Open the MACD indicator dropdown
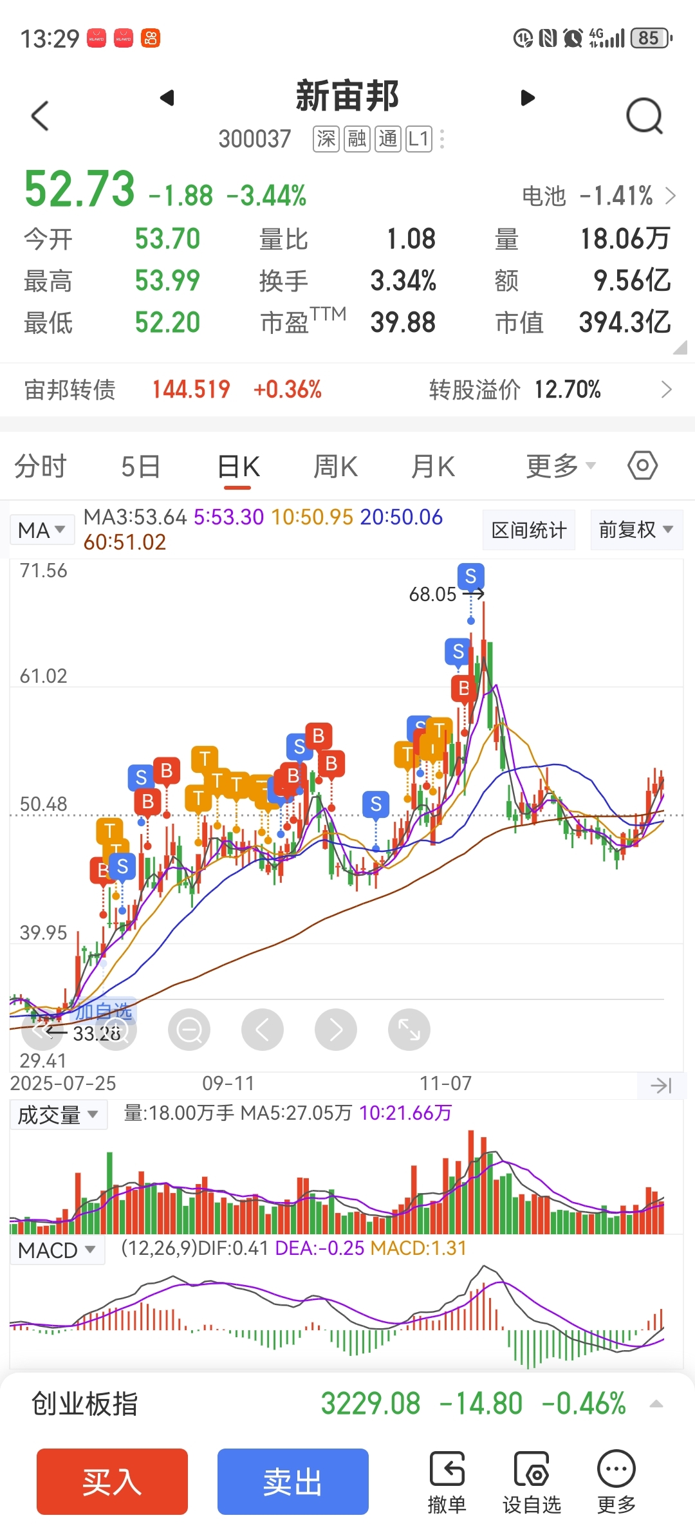 (57, 1250)
